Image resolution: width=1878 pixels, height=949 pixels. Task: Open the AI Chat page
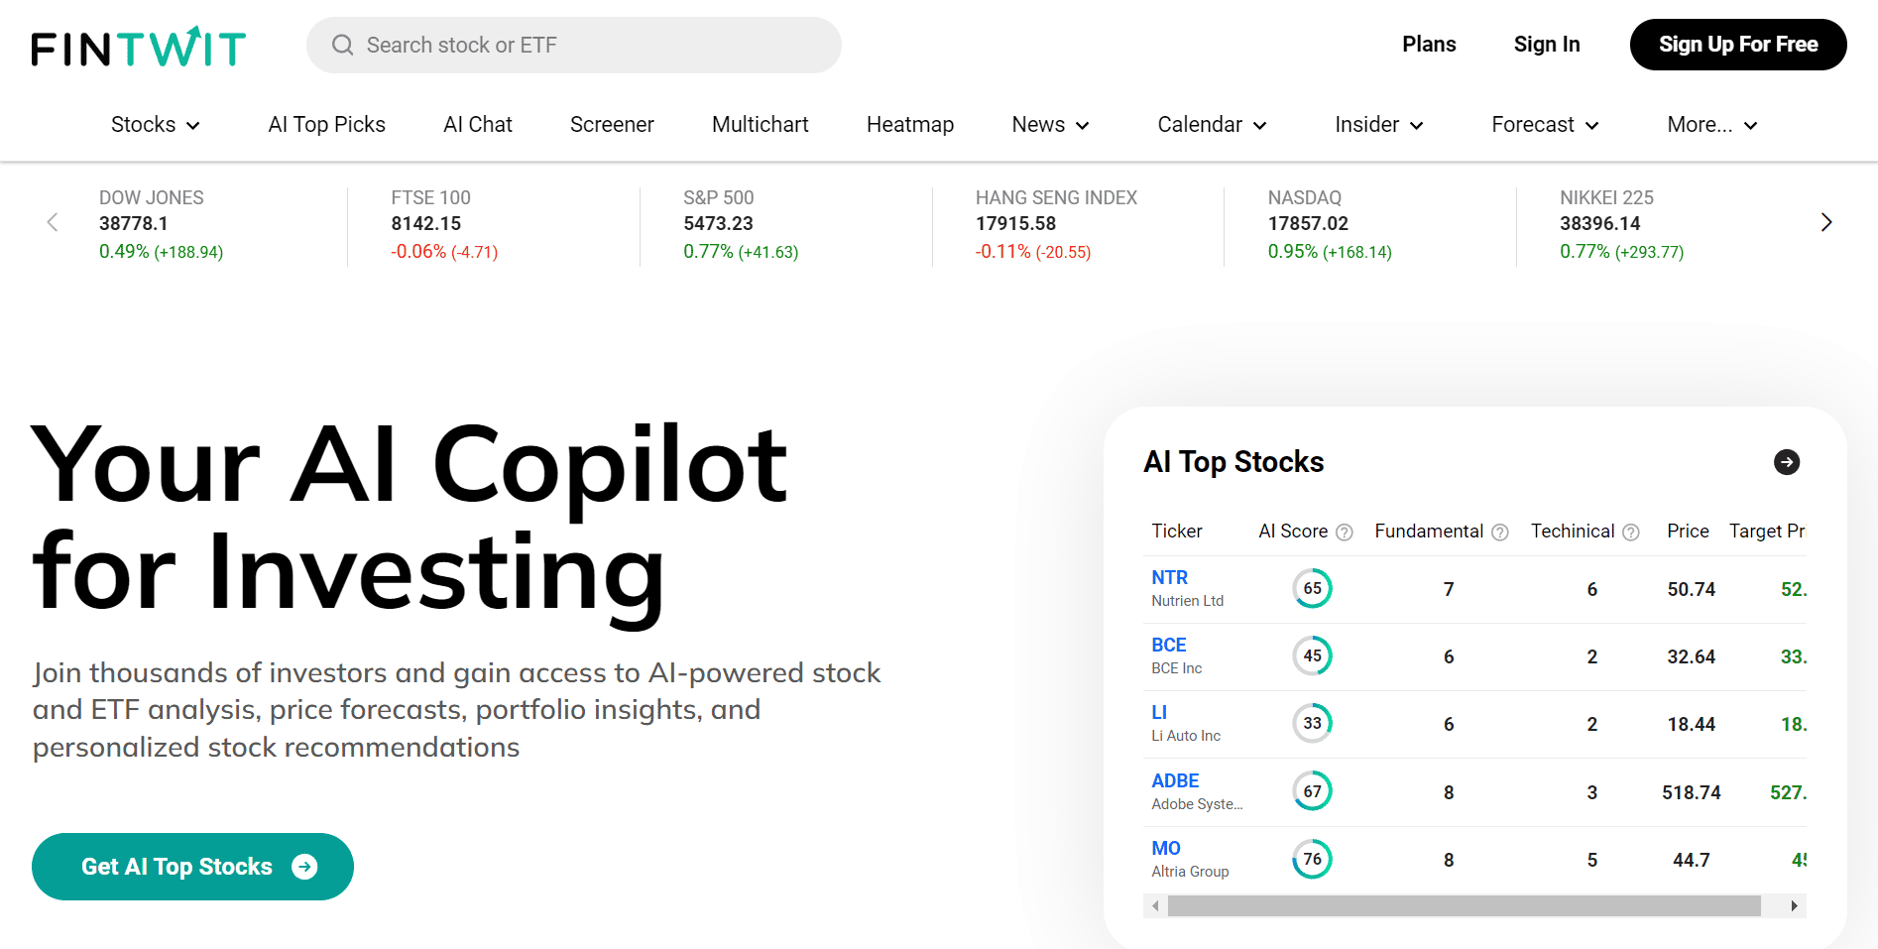pos(478,125)
